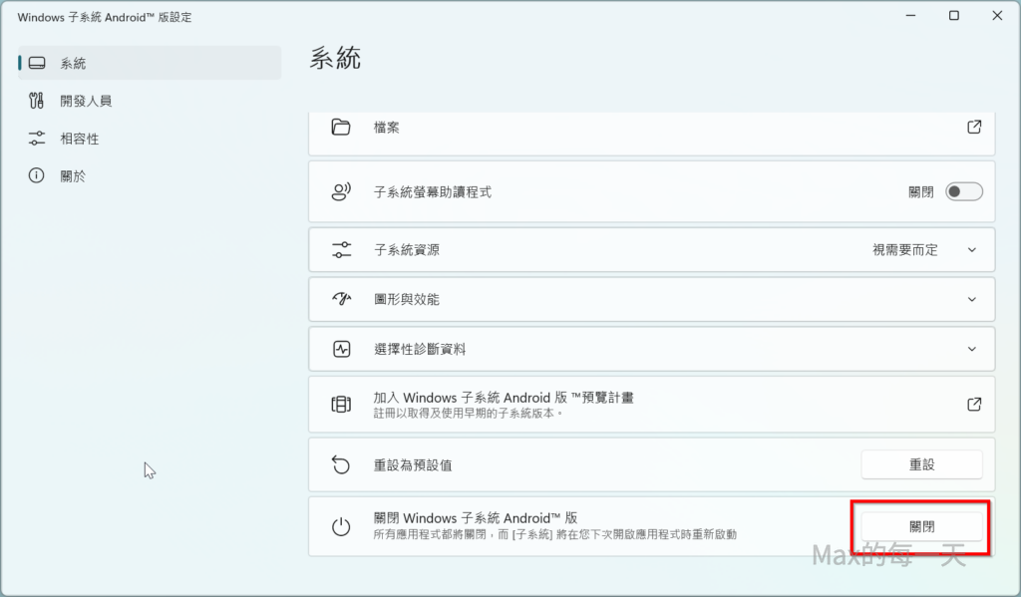Image resolution: width=1021 pixels, height=597 pixels.
Task: Click the gauge icon beside 圖形與效能
Action: 341,299
